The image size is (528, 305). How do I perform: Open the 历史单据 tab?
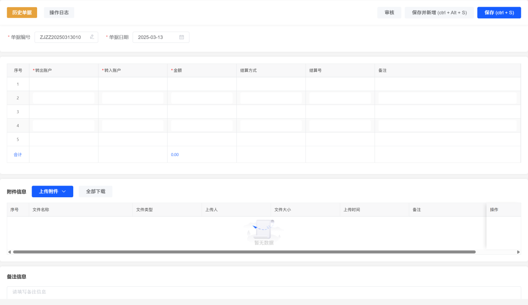[22, 12]
